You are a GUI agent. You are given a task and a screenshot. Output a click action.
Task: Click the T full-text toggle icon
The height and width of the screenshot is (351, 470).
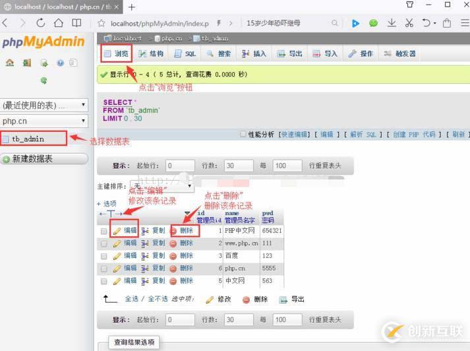coord(111,214)
